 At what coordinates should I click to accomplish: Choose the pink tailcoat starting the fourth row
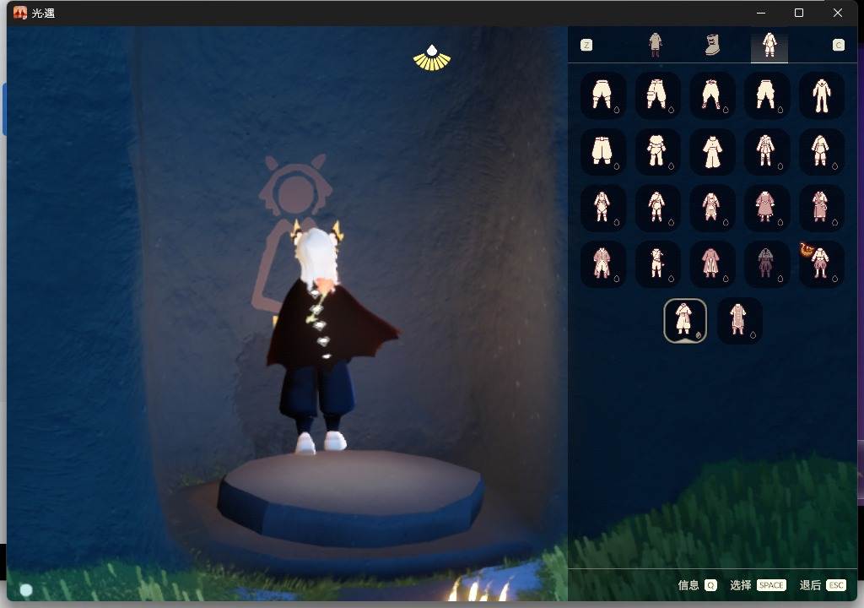click(602, 263)
